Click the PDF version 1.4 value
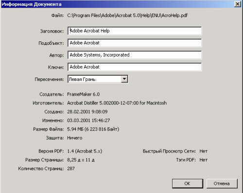The width and height of the screenshot is (243, 193). (x=85, y=151)
